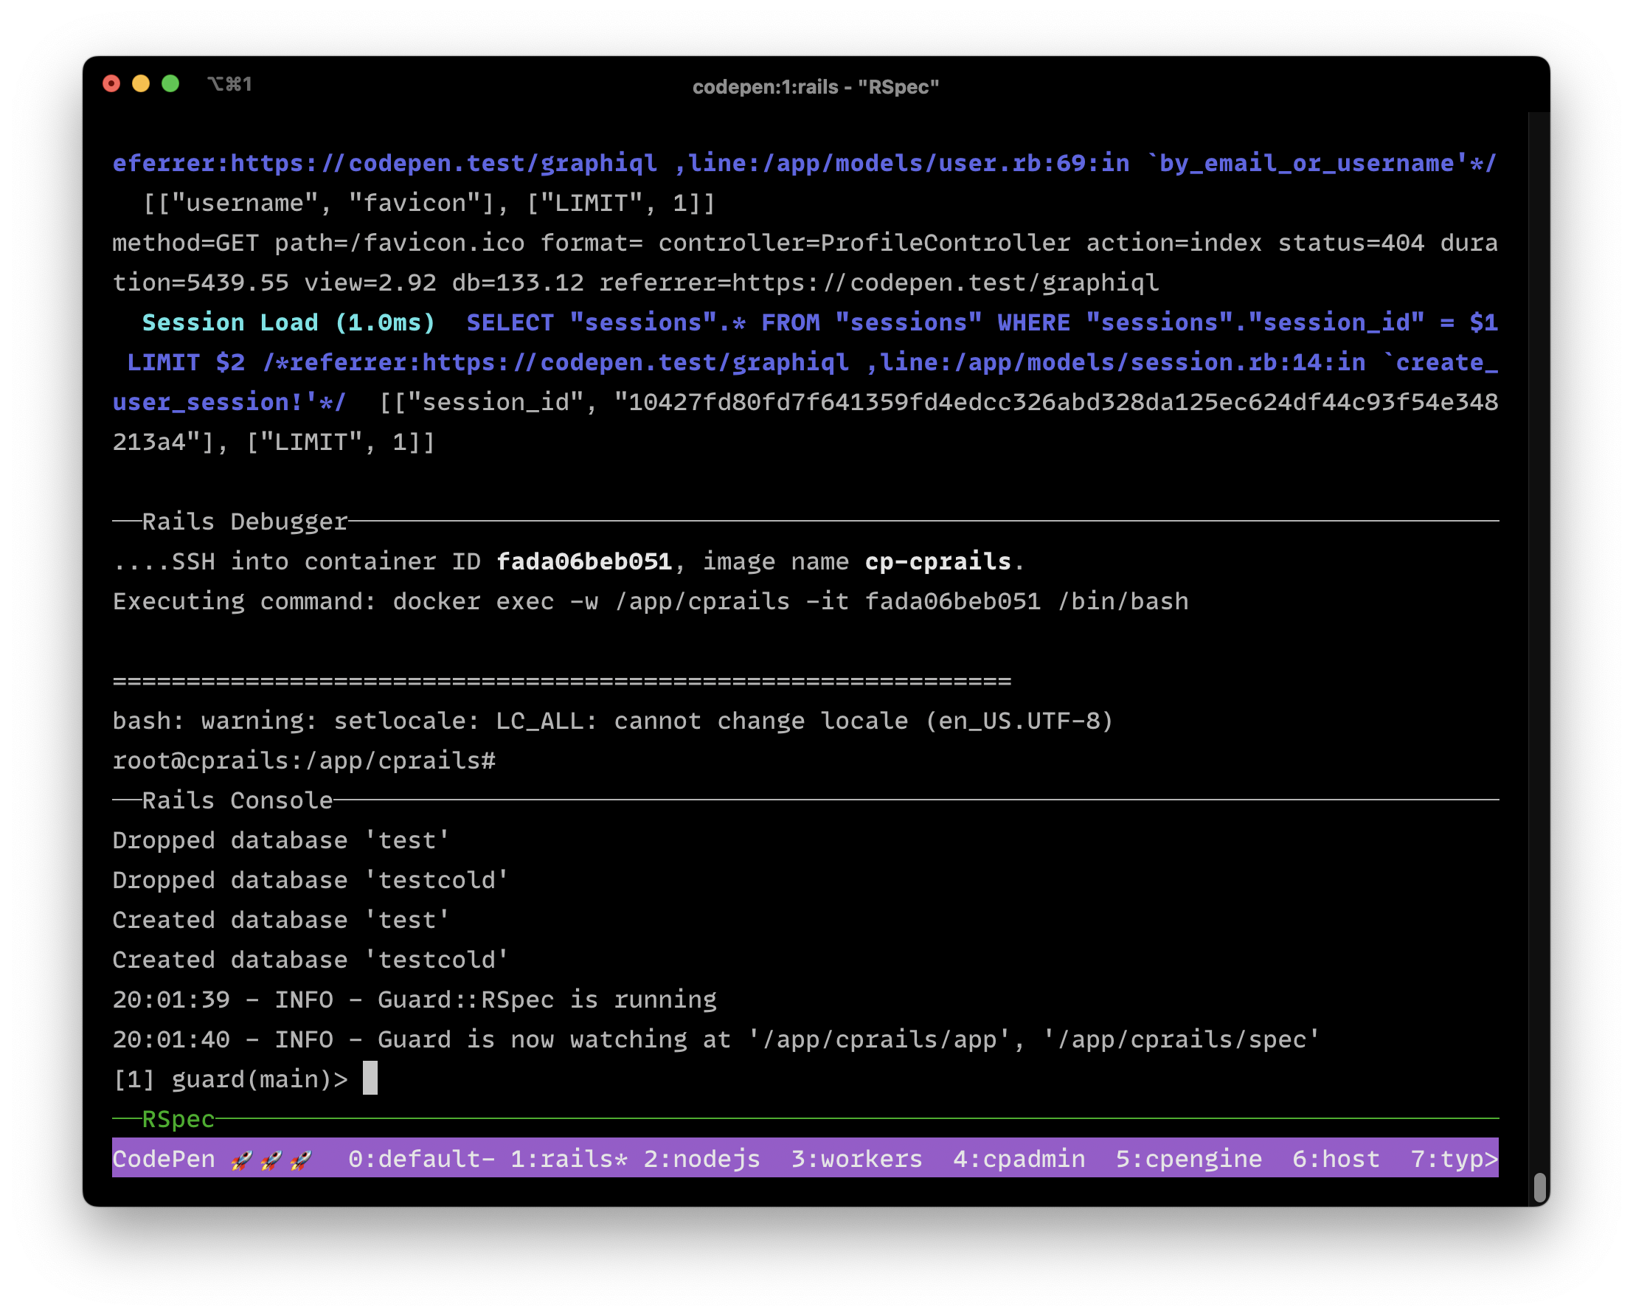Screen dimensions: 1633x1316
Task: Switch to the 3:workers tmux window
Action: 856,1158
